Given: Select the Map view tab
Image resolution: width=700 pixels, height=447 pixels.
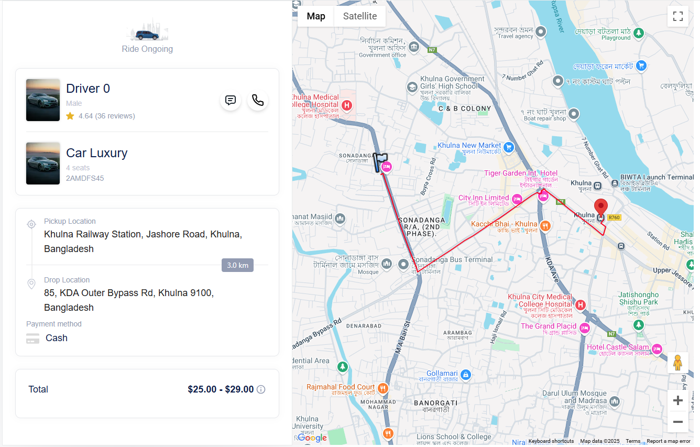Looking at the screenshot, I should pyautogui.click(x=316, y=16).
